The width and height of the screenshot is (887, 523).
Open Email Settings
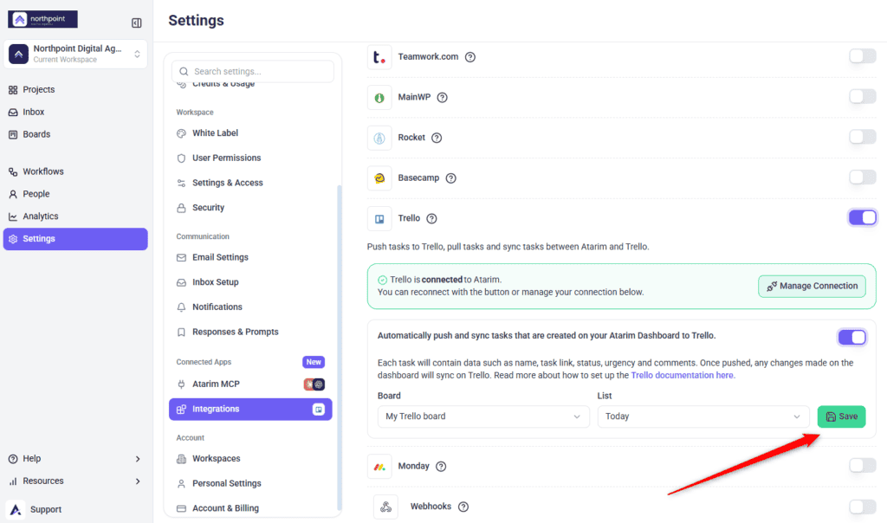tap(220, 257)
